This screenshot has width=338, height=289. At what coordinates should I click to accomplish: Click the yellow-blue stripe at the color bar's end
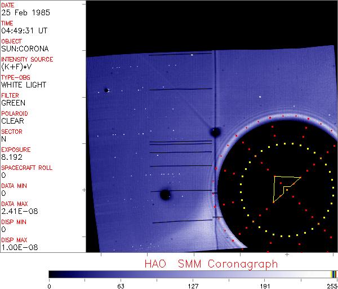[334, 274]
